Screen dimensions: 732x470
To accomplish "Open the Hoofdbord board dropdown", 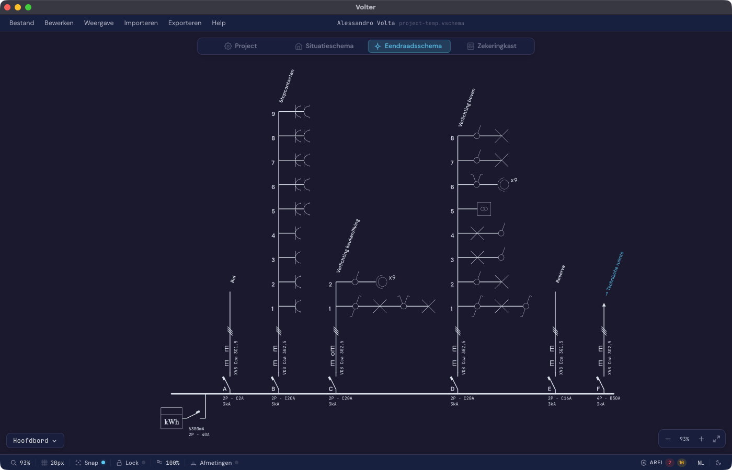I will [x=35, y=441].
